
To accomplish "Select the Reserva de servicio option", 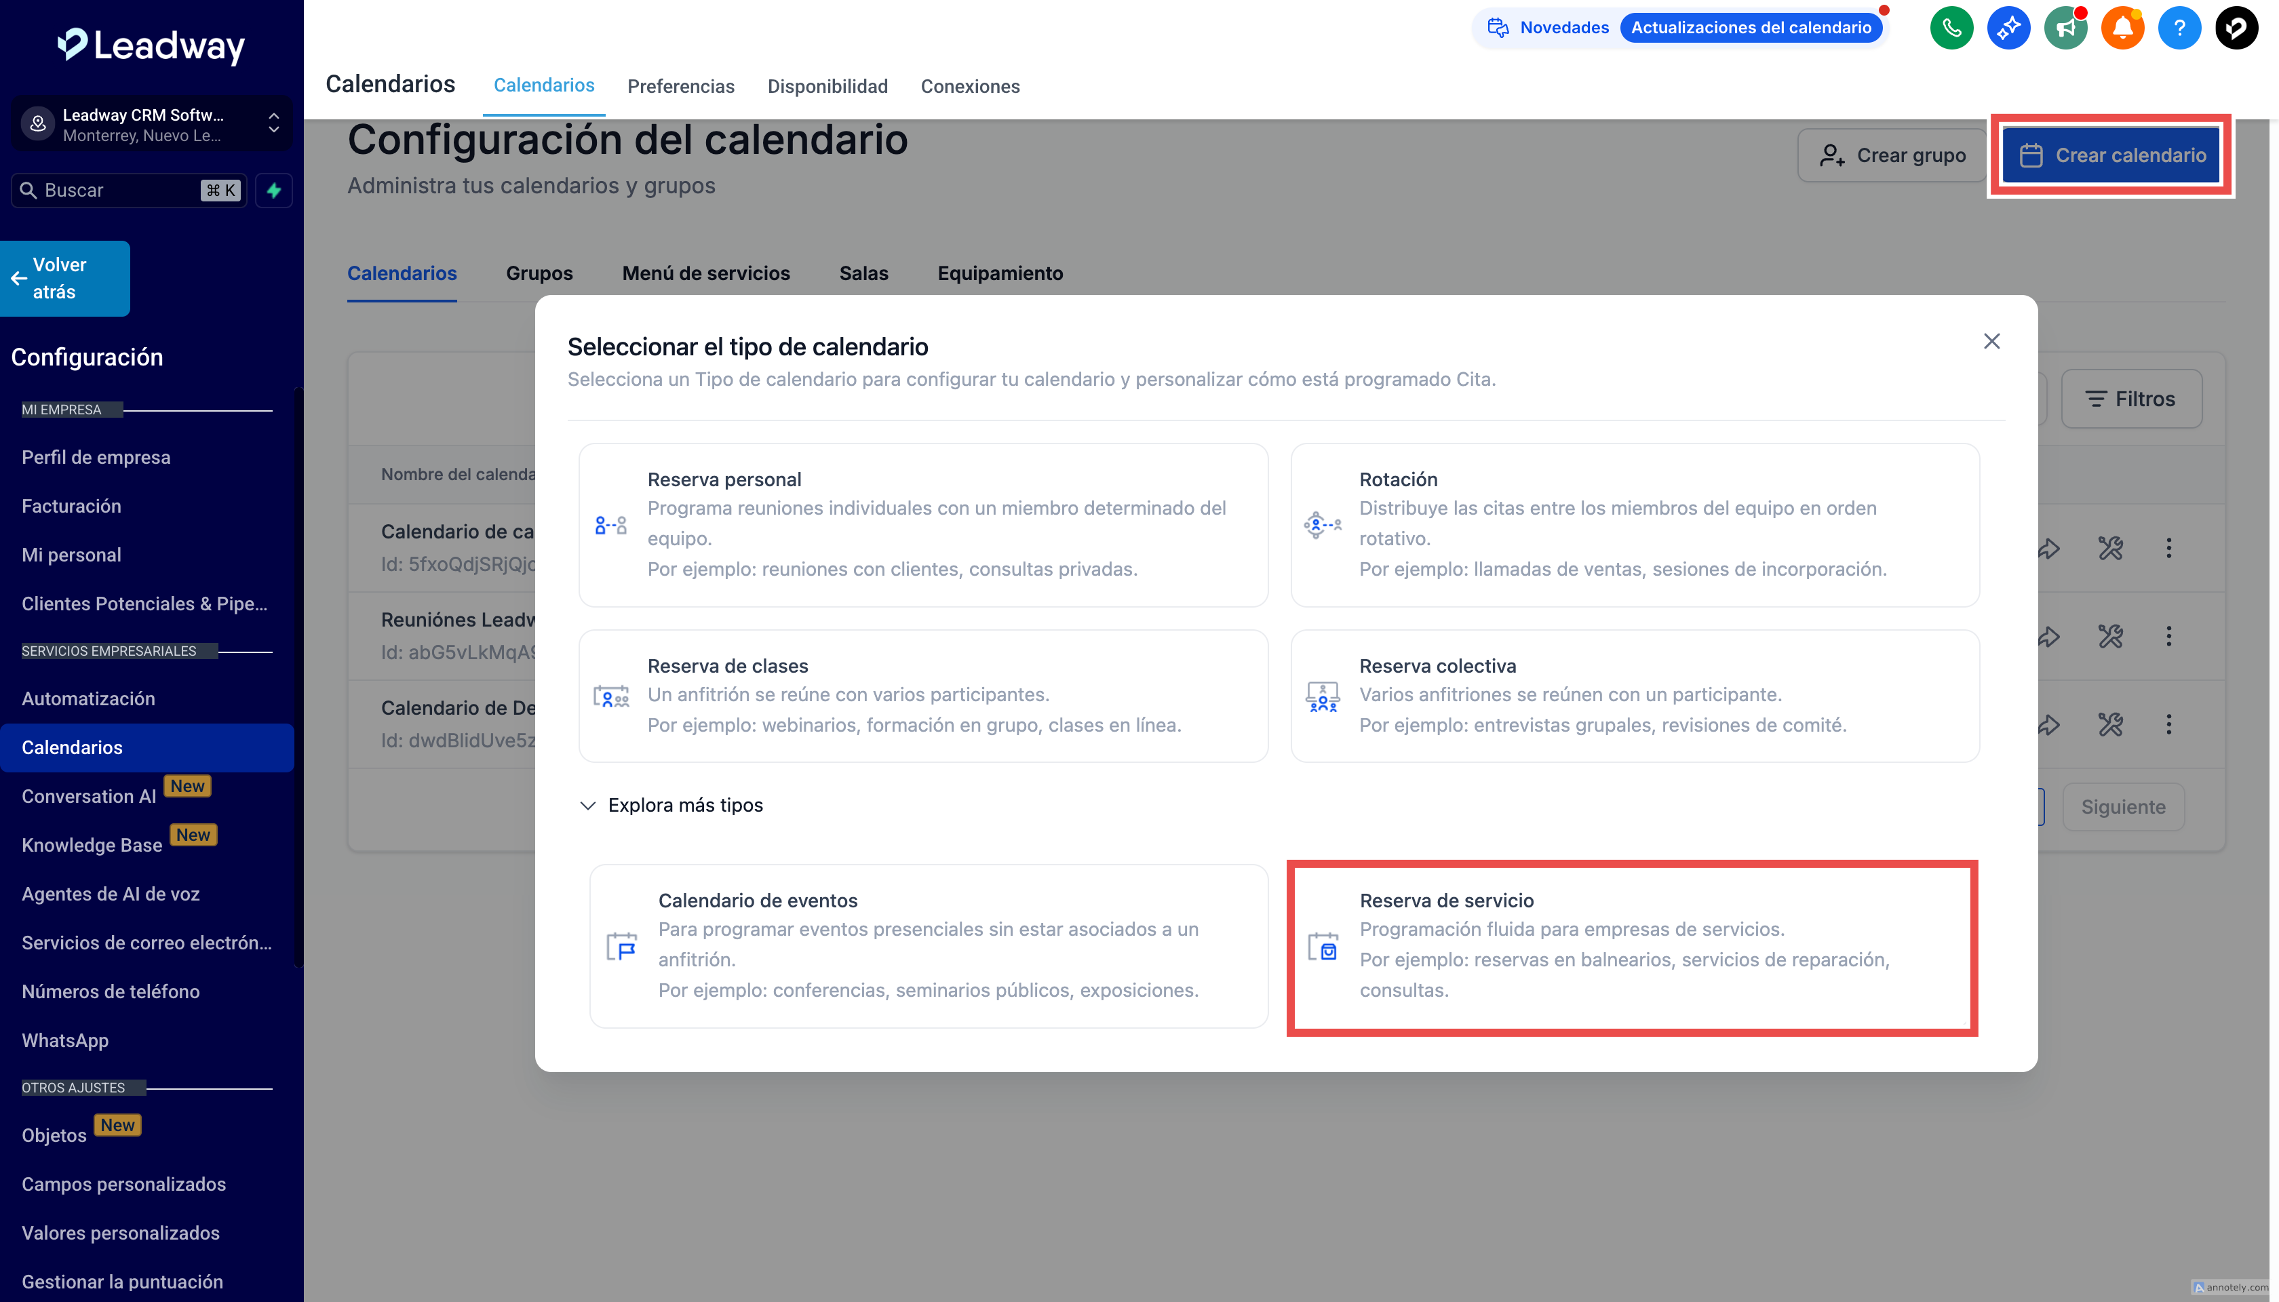I will [x=1631, y=947].
